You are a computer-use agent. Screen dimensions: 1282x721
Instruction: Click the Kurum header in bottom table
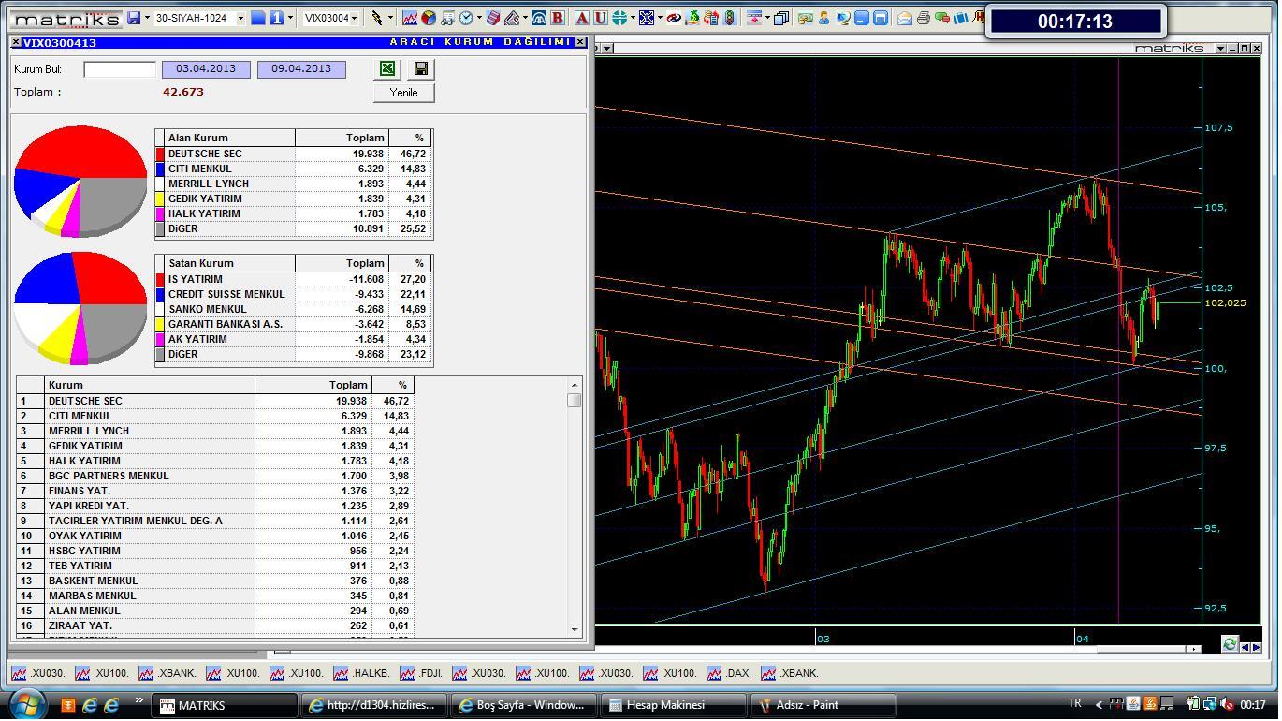[x=150, y=385]
